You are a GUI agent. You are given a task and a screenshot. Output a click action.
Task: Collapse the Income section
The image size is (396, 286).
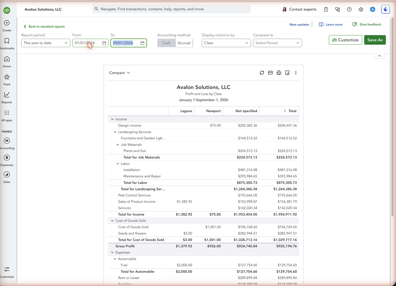coord(112,119)
